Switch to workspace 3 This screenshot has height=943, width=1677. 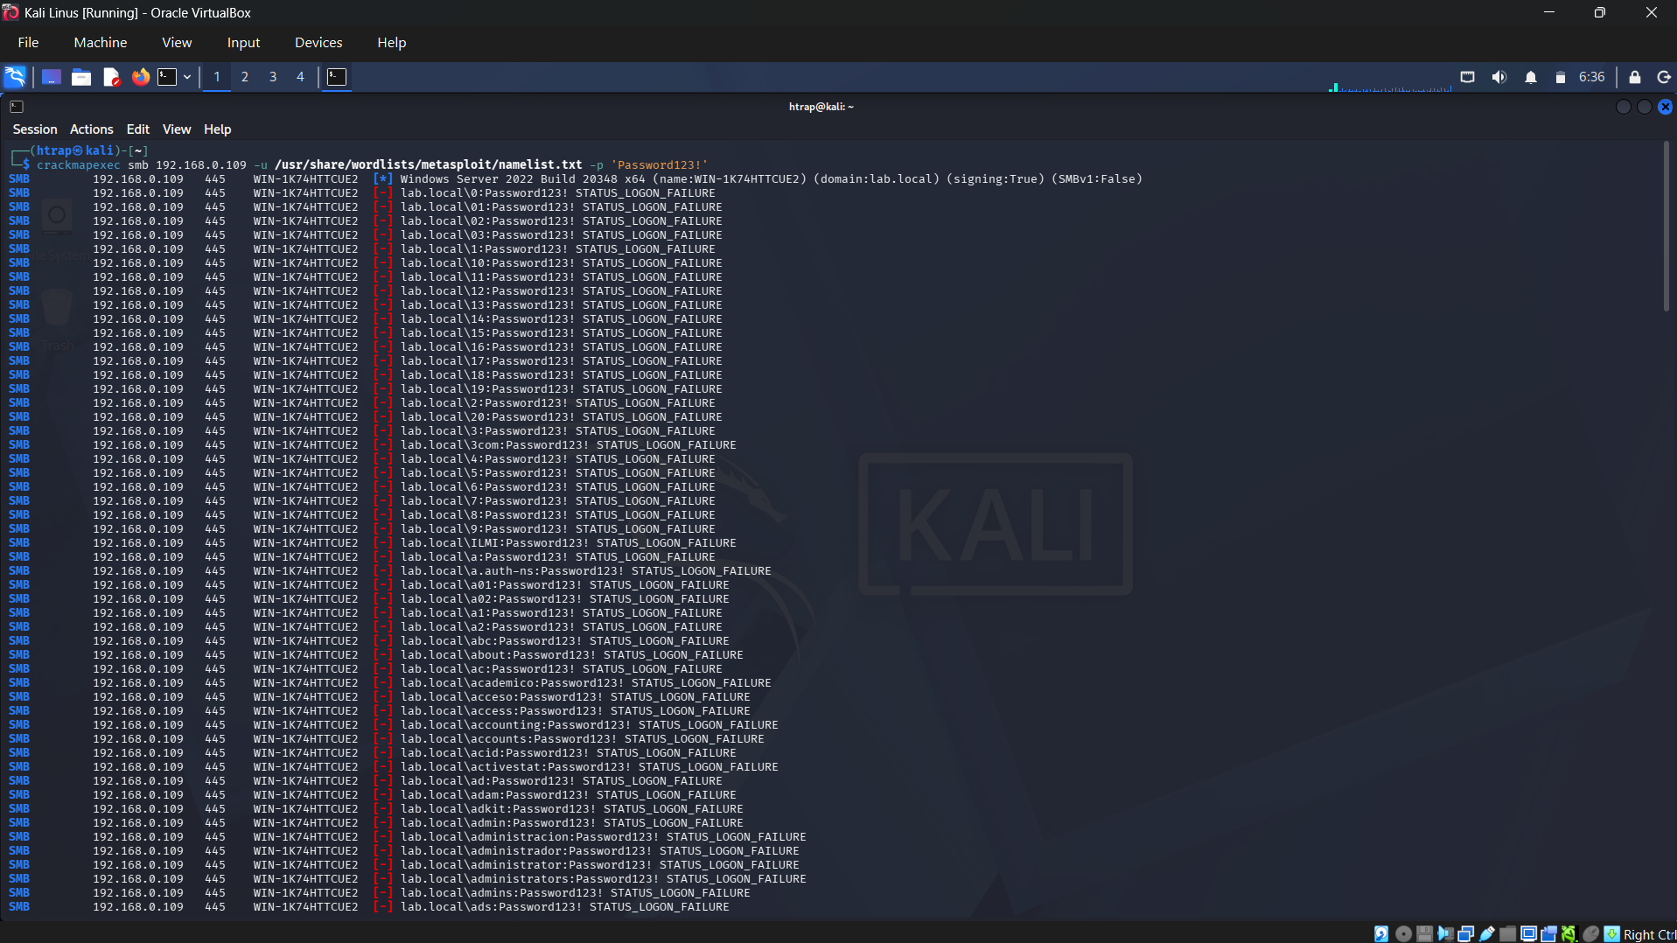coord(273,77)
